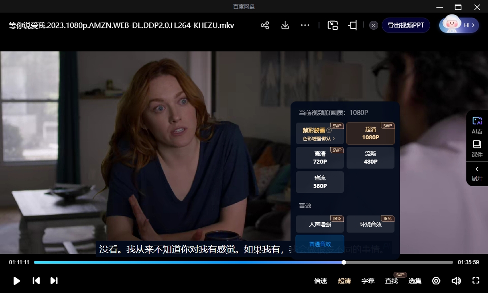
Task: Enable 环绕音效 surround sound
Action: pos(371,224)
